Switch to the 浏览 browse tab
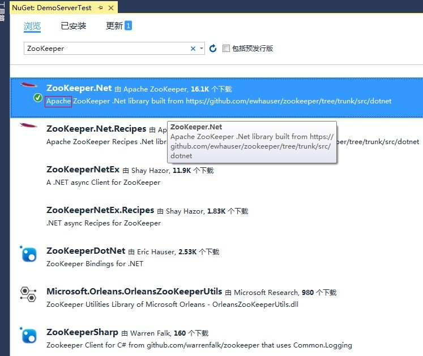This screenshot has width=423, height=356. tap(32, 26)
